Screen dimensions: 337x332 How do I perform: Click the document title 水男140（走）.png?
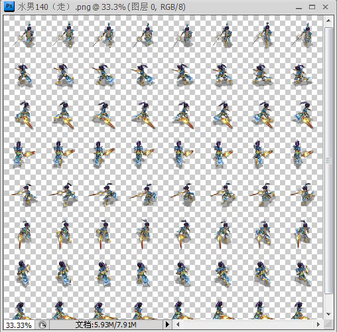coord(54,7)
